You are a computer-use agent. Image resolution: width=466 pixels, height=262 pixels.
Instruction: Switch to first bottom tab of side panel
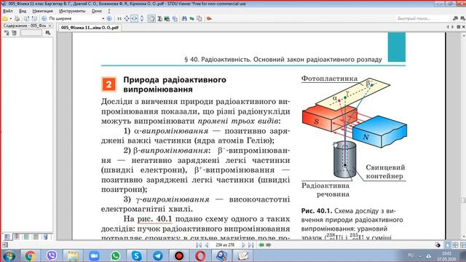7,237
